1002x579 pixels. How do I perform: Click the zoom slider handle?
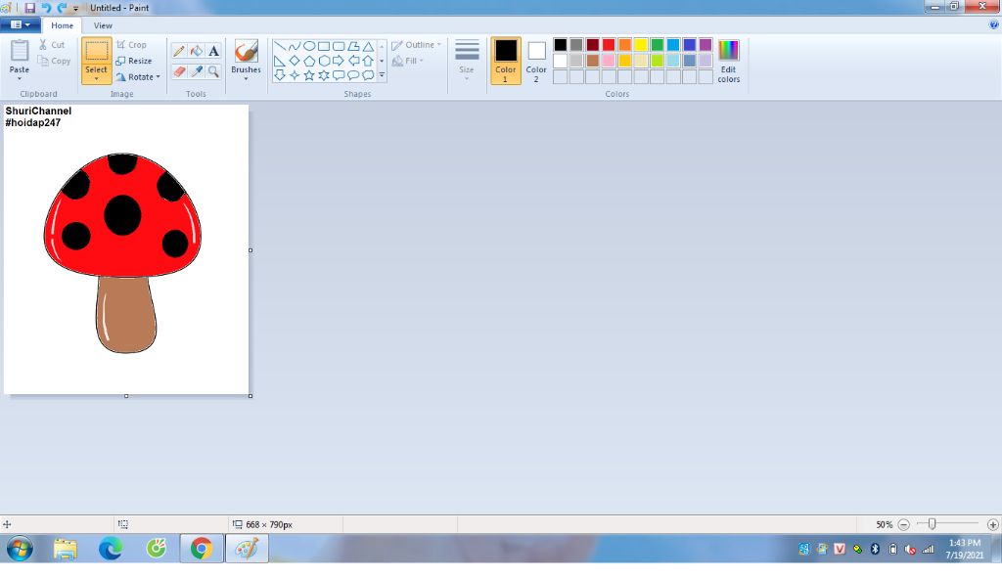point(932,524)
